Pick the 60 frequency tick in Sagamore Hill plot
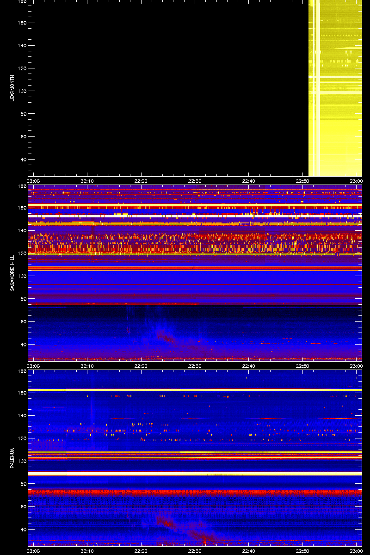 pyautogui.click(x=24, y=322)
